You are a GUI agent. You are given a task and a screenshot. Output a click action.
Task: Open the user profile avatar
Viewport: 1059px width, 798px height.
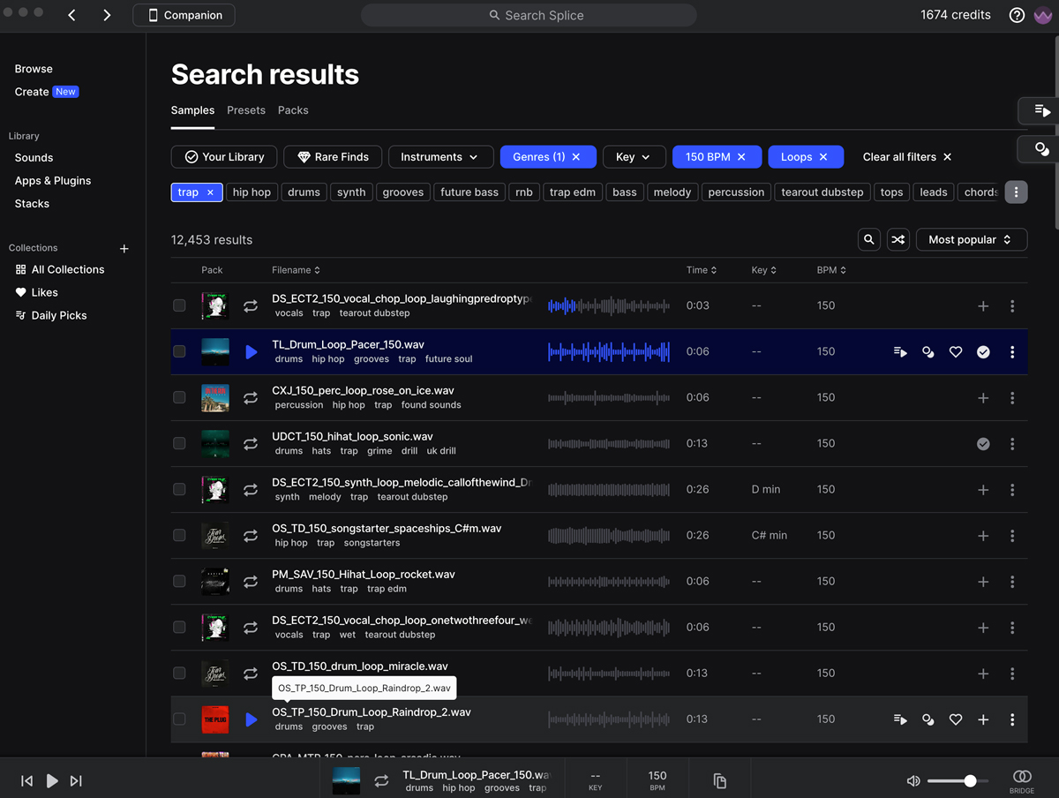(1042, 15)
